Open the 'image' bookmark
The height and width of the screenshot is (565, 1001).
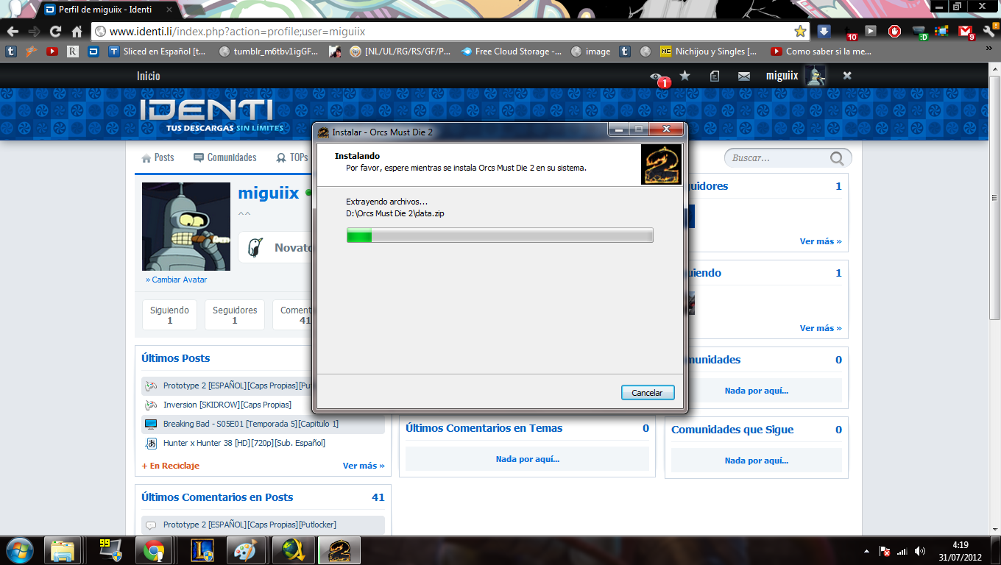click(x=591, y=51)
